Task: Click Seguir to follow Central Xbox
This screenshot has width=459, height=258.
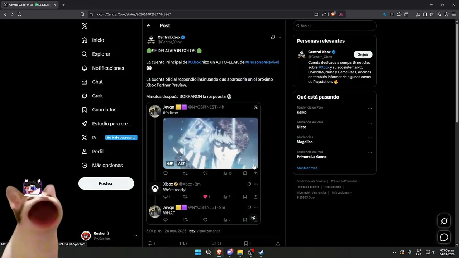Action: click(x=363, y=54)
